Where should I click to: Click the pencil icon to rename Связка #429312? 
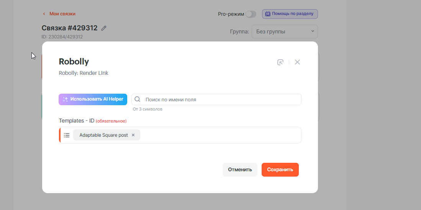click(x=104, y=28)
